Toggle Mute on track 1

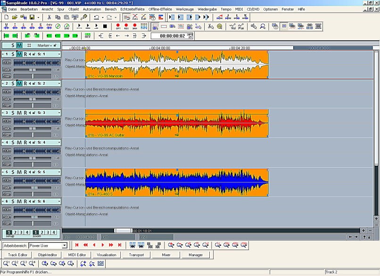click(x=19, y=54)
